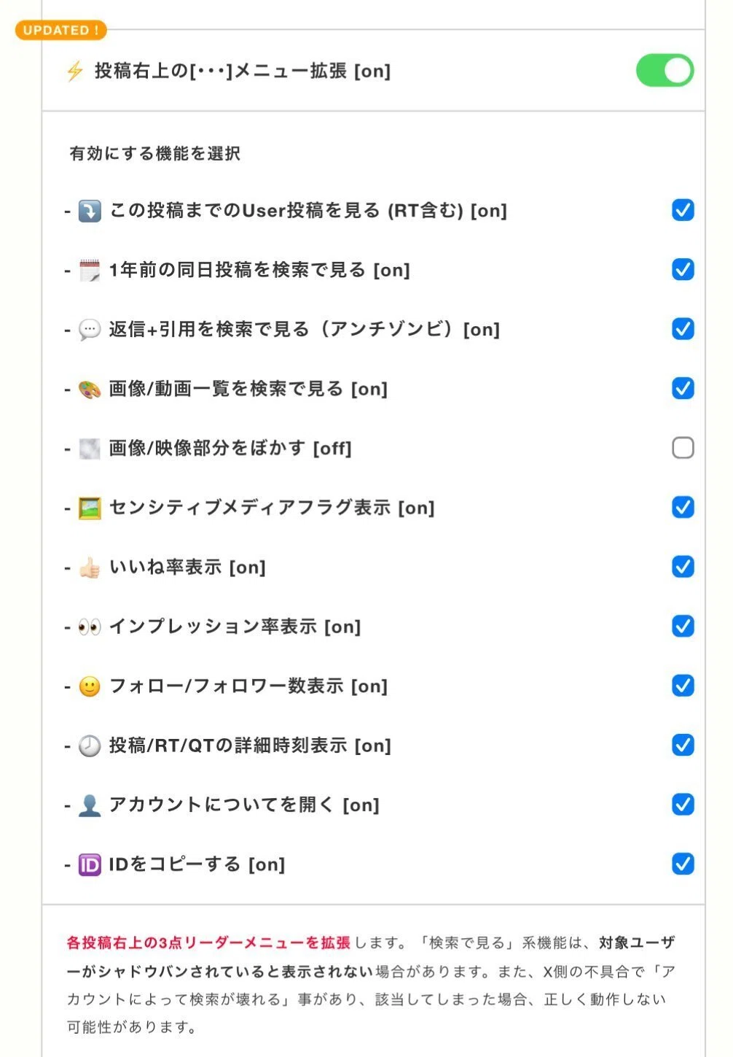The image size is (733, 1057).
Task: Click the purple ID icon
Action: (90, 864)
